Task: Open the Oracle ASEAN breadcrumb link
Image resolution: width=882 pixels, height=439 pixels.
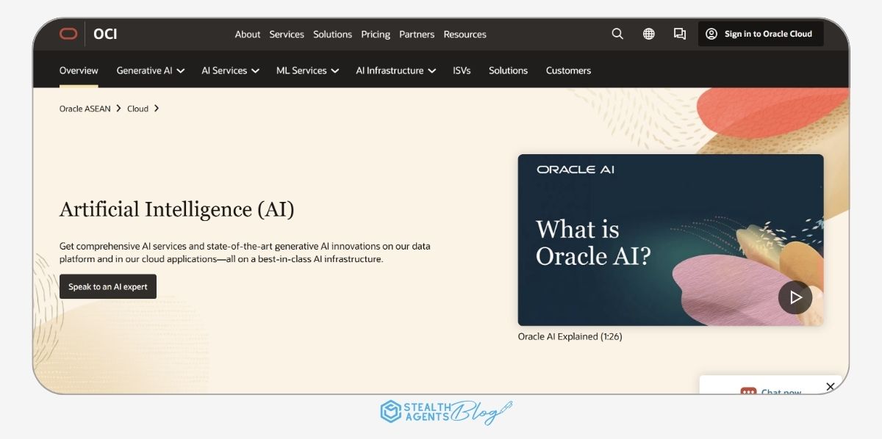Action: point(84,108)
